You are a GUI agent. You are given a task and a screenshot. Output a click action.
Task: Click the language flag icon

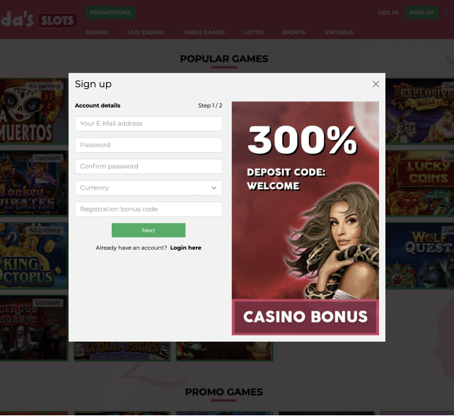point(448,13)
